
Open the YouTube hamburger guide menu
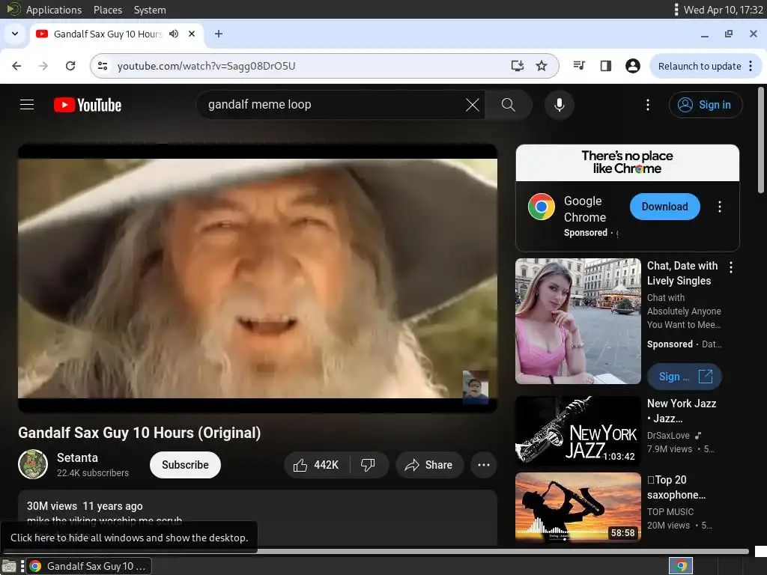tap(27, 105)
